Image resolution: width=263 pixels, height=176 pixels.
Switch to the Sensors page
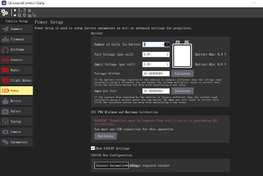tap(17, 60)
